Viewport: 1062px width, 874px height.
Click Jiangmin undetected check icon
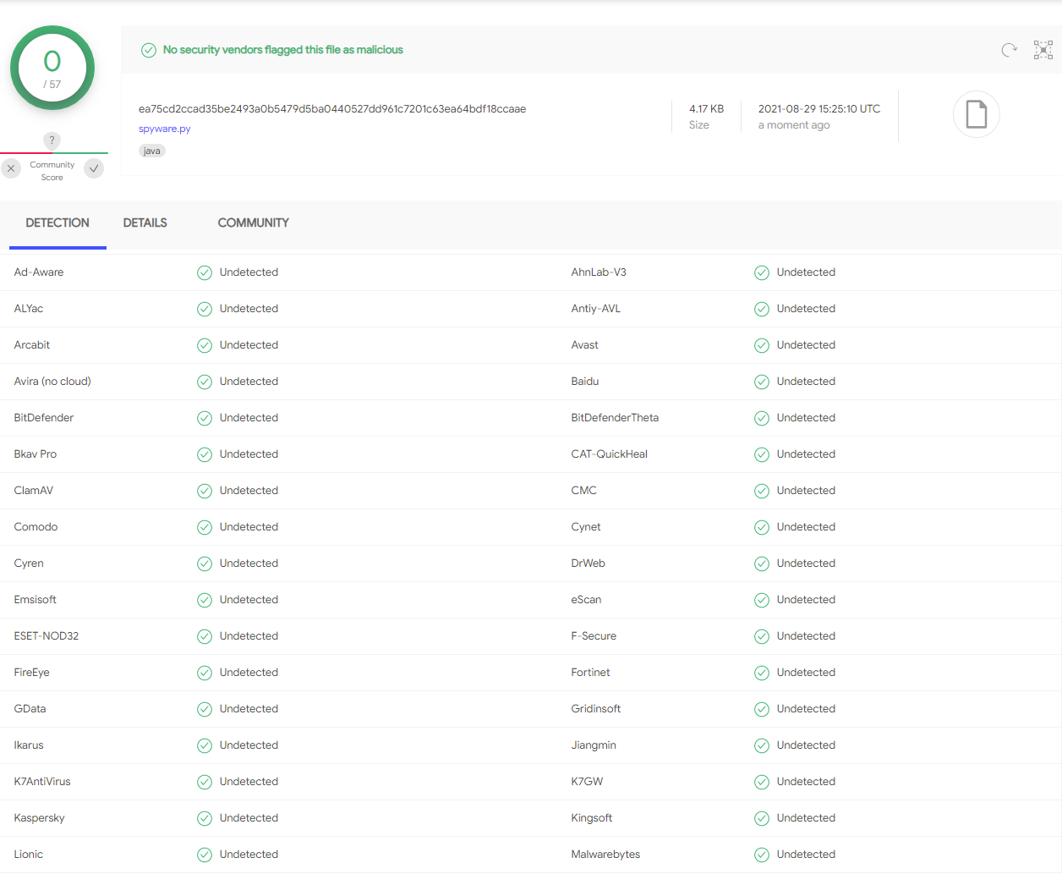[x=762, y=745]
